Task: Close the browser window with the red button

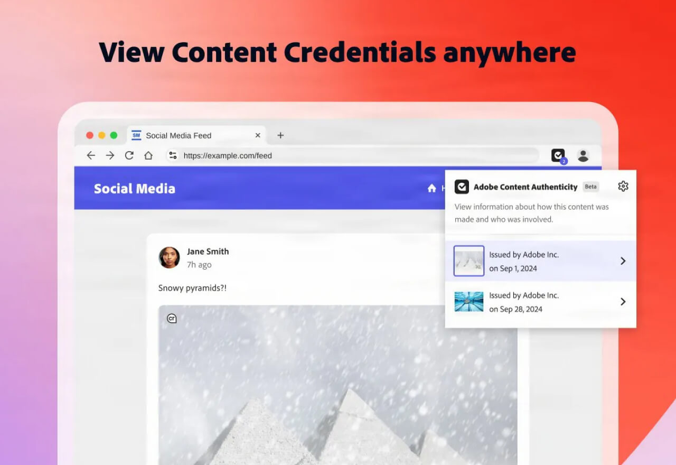Action: click(90, 135)
